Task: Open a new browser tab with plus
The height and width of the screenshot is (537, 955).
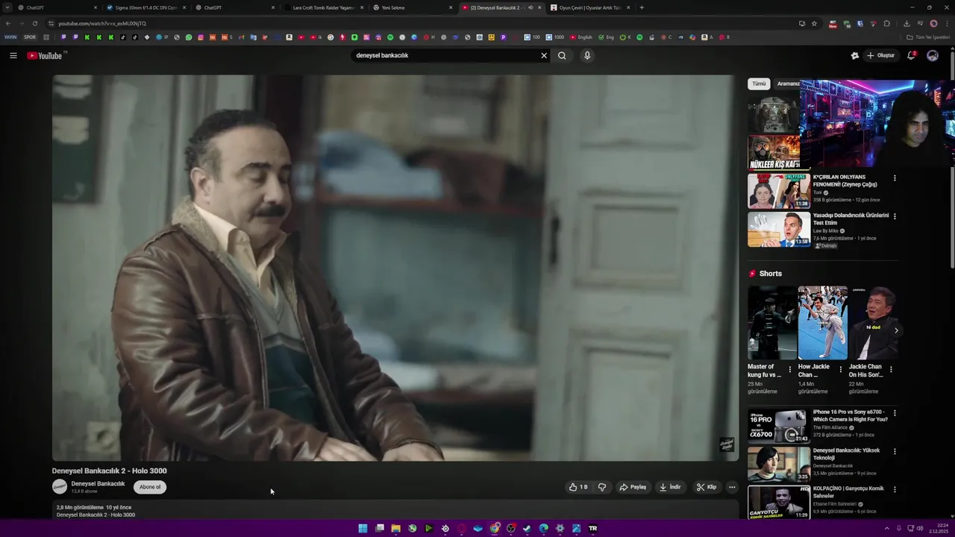Action: [642, 7]
